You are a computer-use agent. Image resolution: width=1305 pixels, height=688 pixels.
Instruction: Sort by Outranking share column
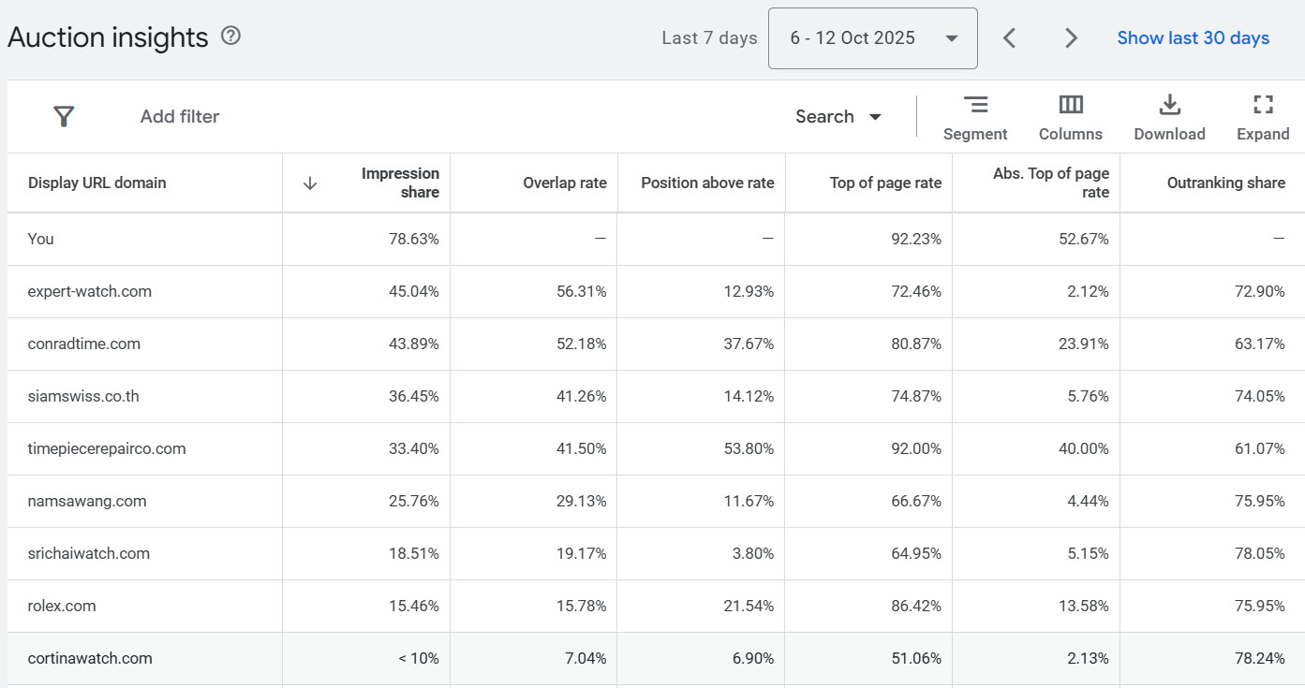[1225, 183]
